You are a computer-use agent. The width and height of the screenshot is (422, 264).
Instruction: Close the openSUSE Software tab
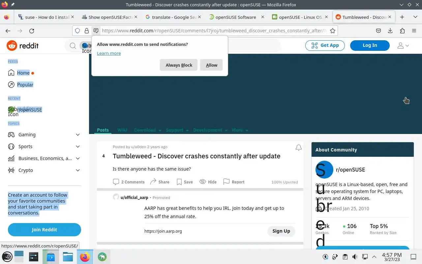[x=263, y=17]
